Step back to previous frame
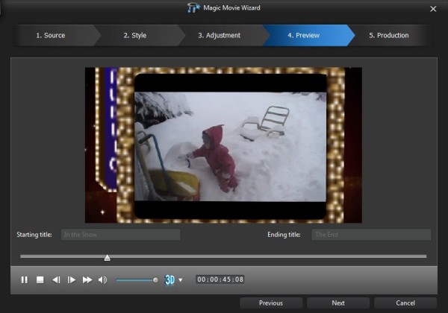This screenshot has height=313, width=448. pos(56,279)
